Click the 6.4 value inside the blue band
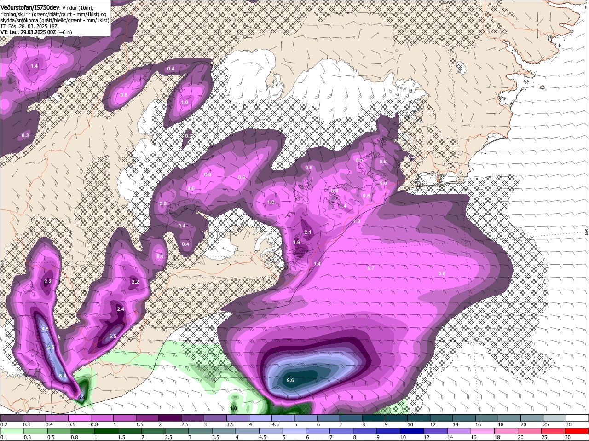The image size is (589, 441). (63, 376)
